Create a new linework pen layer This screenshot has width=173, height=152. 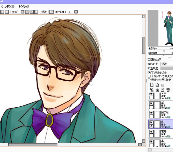pyautogui.click(x=157, y=85)
